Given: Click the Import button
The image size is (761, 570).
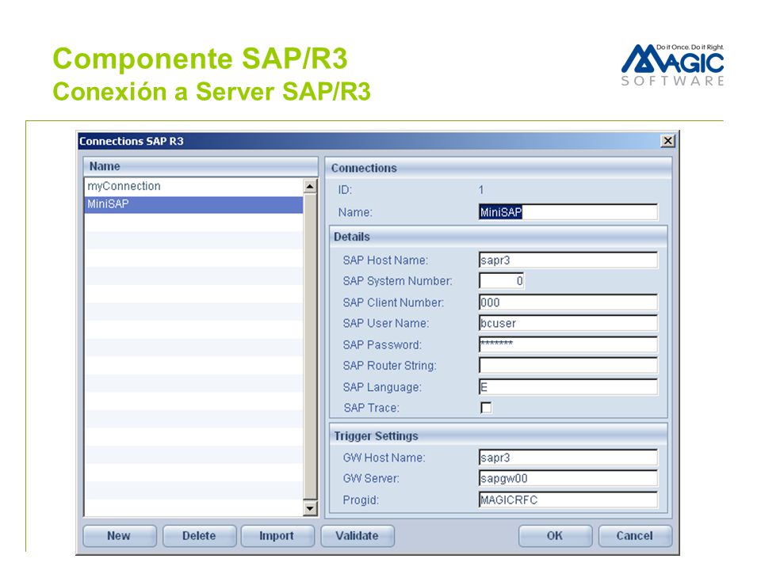Looking at the screenshot, I should pos(277,536).
